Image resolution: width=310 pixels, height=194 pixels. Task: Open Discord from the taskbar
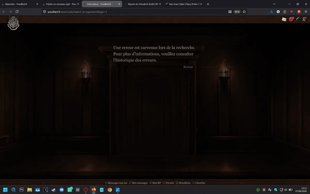61,190
